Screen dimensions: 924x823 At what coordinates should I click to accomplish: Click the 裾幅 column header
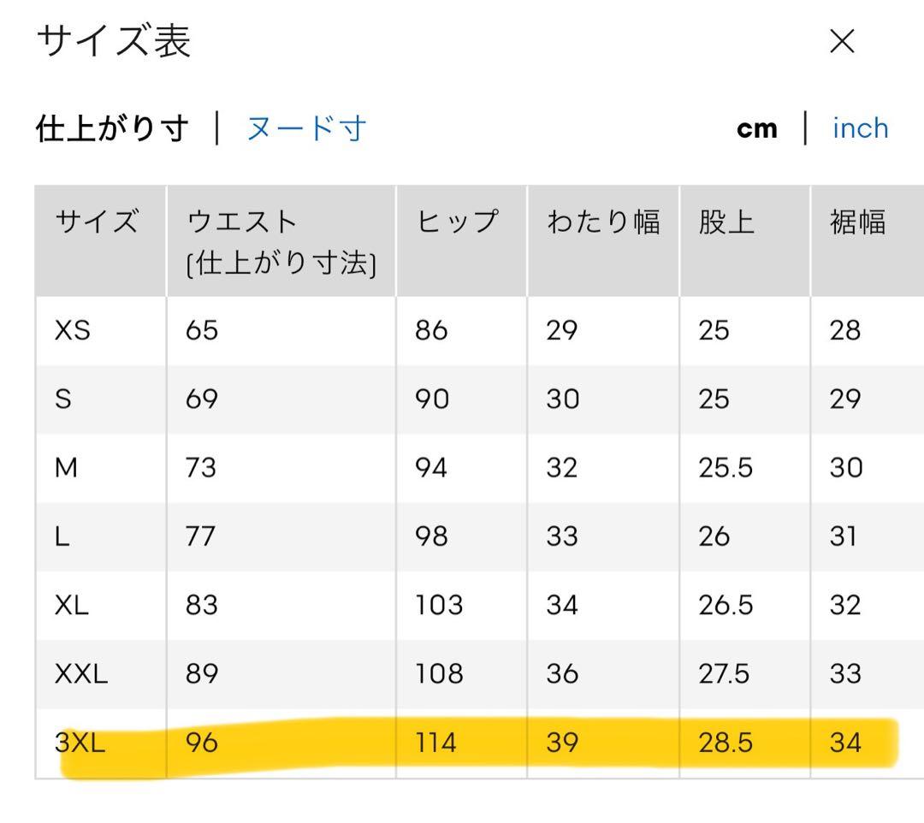click(x=857, y=222)
